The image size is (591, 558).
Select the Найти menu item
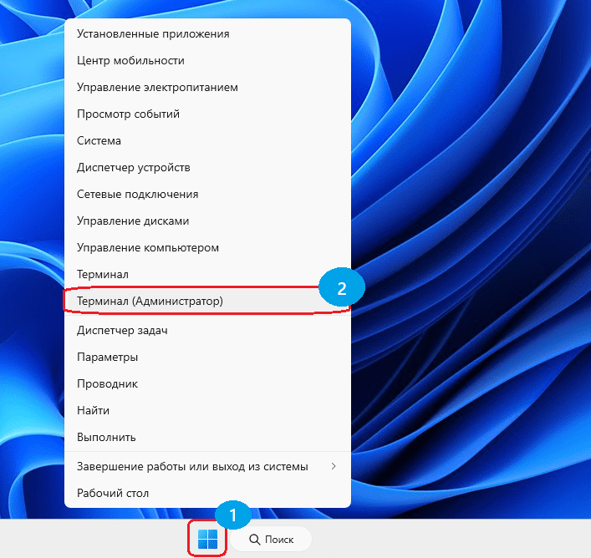click(x=93, y=411)
